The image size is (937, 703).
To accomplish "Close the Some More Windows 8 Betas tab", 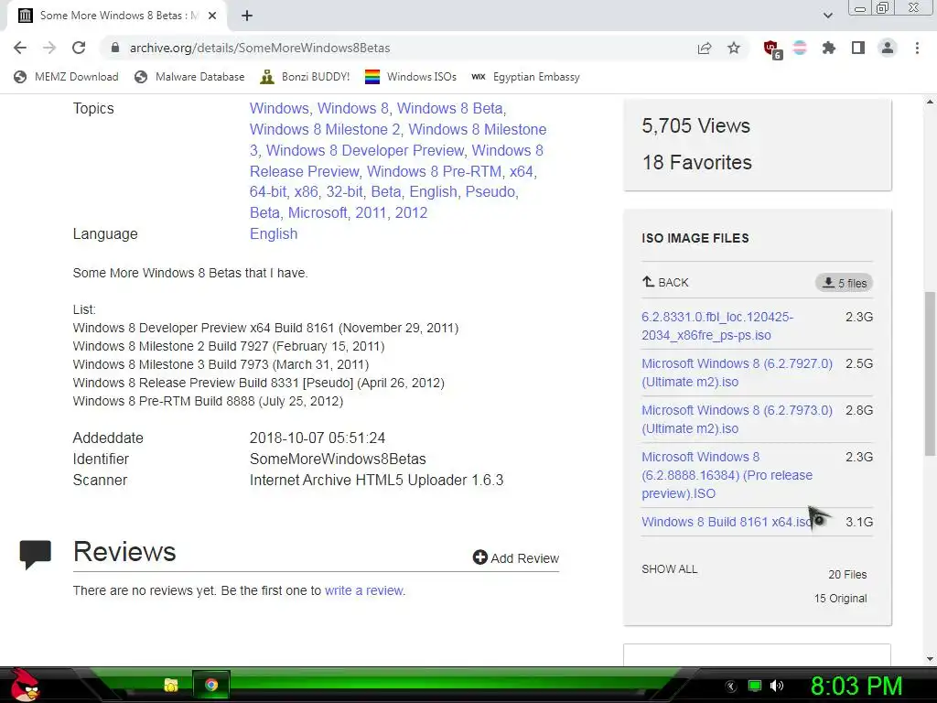I will [x=212, y=16].
